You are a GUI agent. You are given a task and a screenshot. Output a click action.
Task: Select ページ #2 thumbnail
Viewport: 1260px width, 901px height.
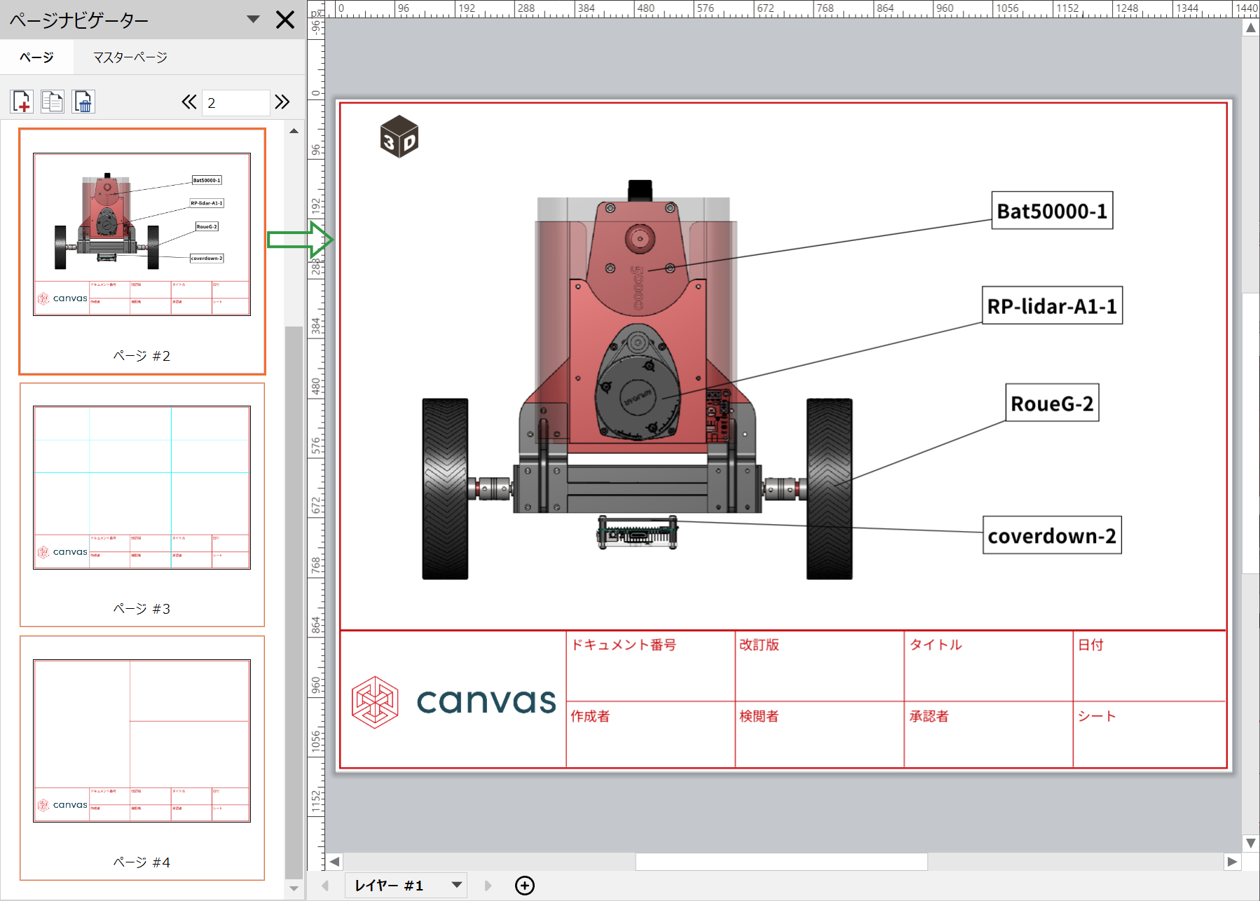(x=142, y=252)
